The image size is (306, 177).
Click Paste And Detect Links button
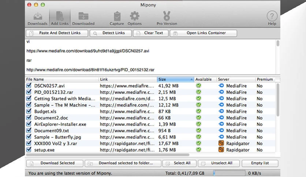pos(57,33)
